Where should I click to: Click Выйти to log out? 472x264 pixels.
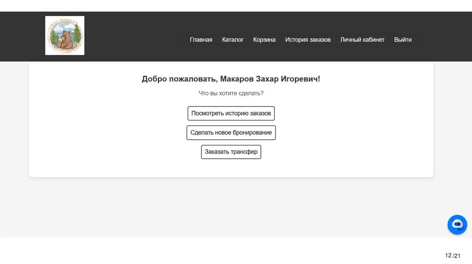pos(403,40)
